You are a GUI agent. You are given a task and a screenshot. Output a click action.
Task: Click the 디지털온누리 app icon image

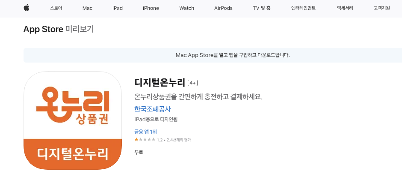73,120
